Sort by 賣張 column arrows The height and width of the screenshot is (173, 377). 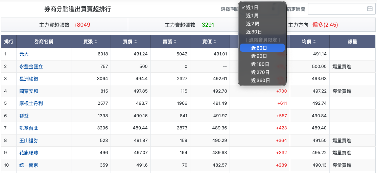pos(175,42)
